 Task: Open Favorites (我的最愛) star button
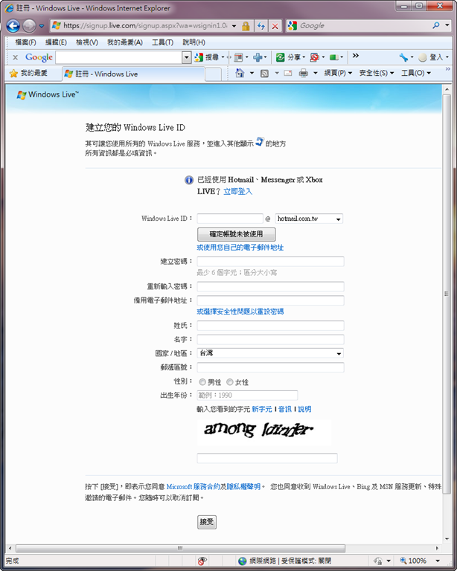28,73
